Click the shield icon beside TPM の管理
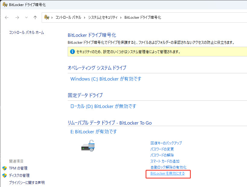Screen dimensions: 247x187 tap(5, 168)
